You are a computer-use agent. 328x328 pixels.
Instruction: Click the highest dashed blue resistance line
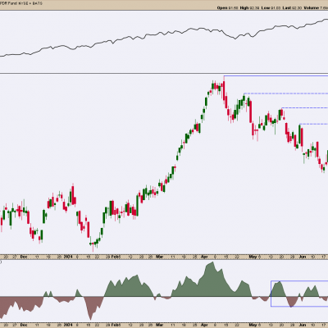point(286,93)
